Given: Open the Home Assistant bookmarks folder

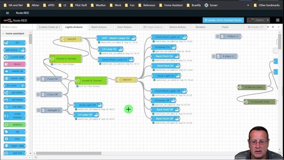Looking at the screenshot, I should tap(171, 5).
